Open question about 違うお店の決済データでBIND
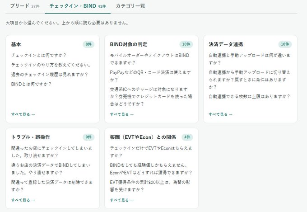307x212 pixels. [x=51, y=169]
